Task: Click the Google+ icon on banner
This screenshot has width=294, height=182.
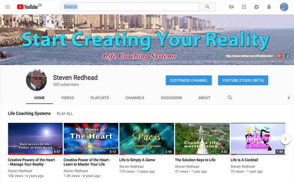Action: pos(280,56)
